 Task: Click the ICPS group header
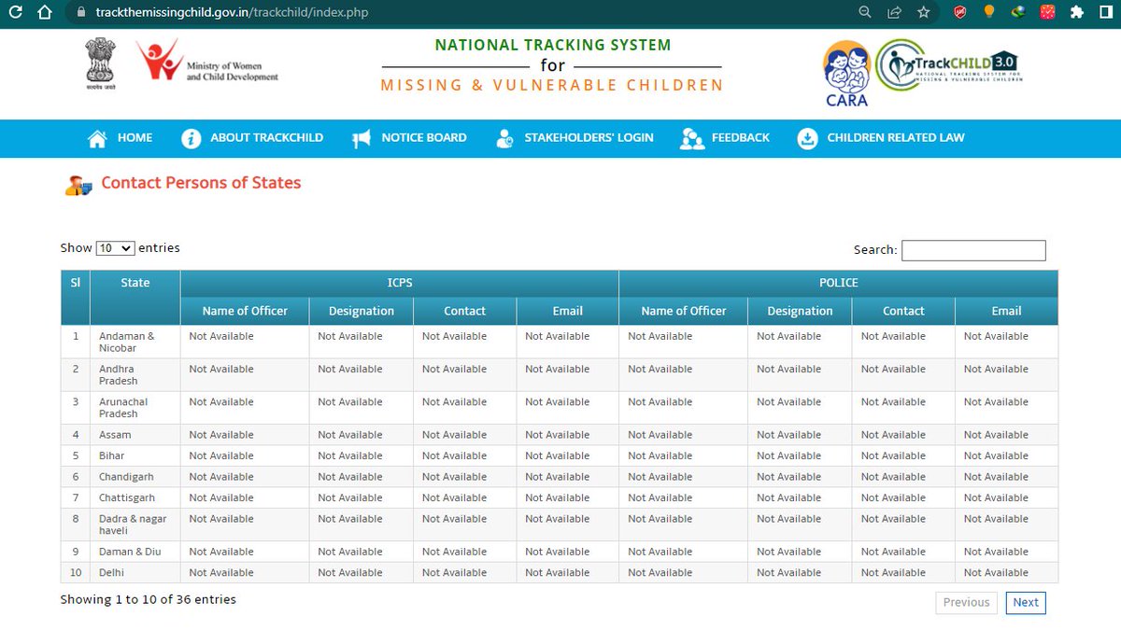tap(400, 284)
